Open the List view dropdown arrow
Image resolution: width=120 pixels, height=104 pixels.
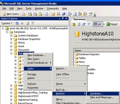point(104,24)
